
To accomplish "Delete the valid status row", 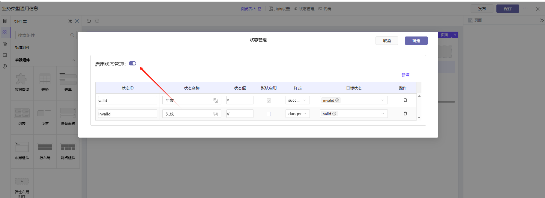I will click(x=405, y=100).
